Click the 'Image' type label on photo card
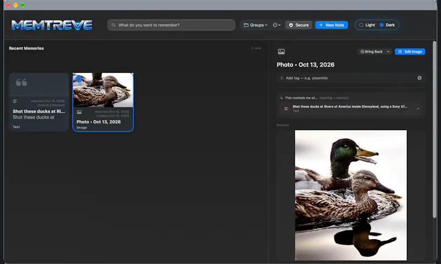This screenshot has height=264, width=441. (x=82, y=128)
